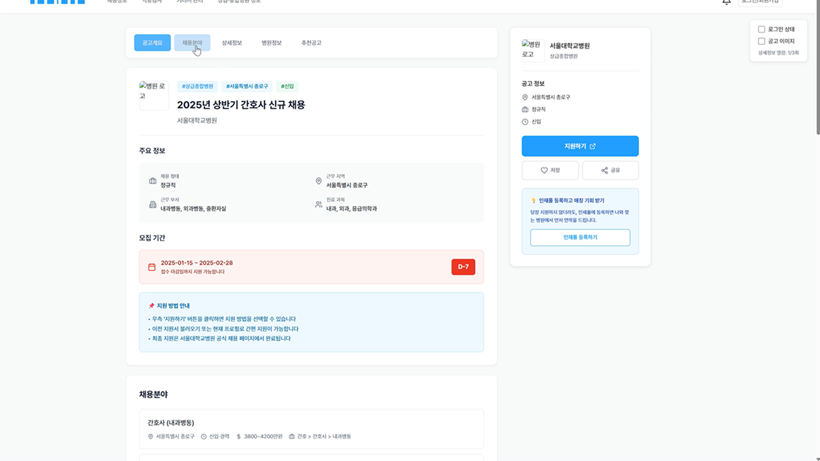The height and width of the screenshot is (461, 820).
Task: Click the calendar icon in the 모집 기간 box
Action: point(151,266)
